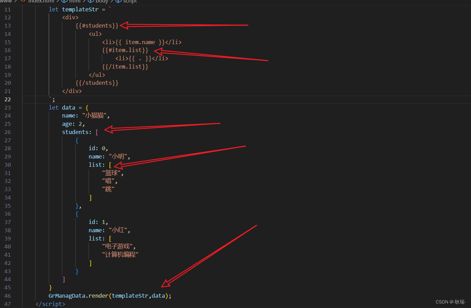Click line number 22 in the gutter
The image size is (471, 308).
(8, 99)
